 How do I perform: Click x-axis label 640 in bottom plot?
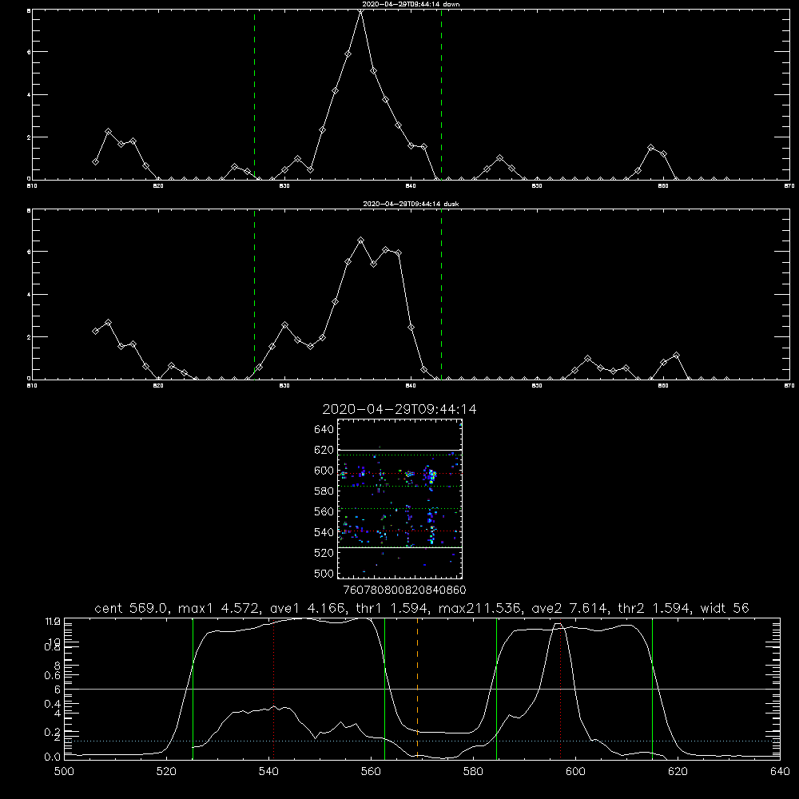780,772
